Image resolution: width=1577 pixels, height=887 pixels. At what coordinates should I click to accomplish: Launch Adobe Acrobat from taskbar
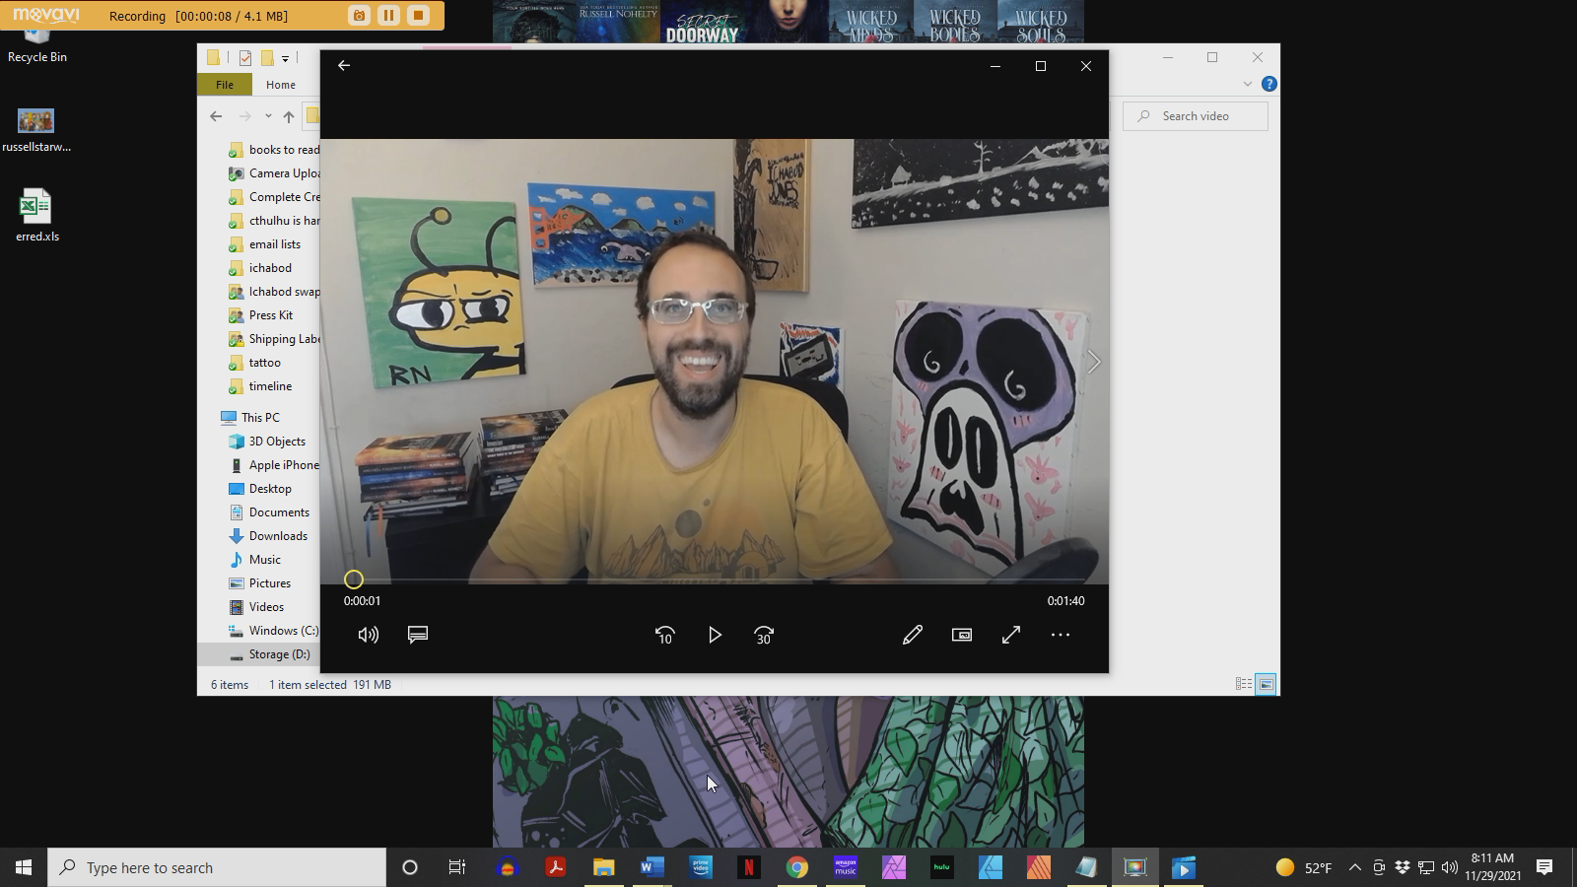pyautogui.click(x=556, y=867)
